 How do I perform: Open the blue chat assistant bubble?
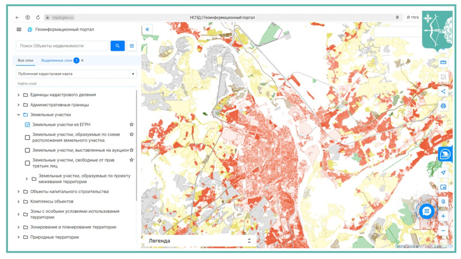click(426, 211)
